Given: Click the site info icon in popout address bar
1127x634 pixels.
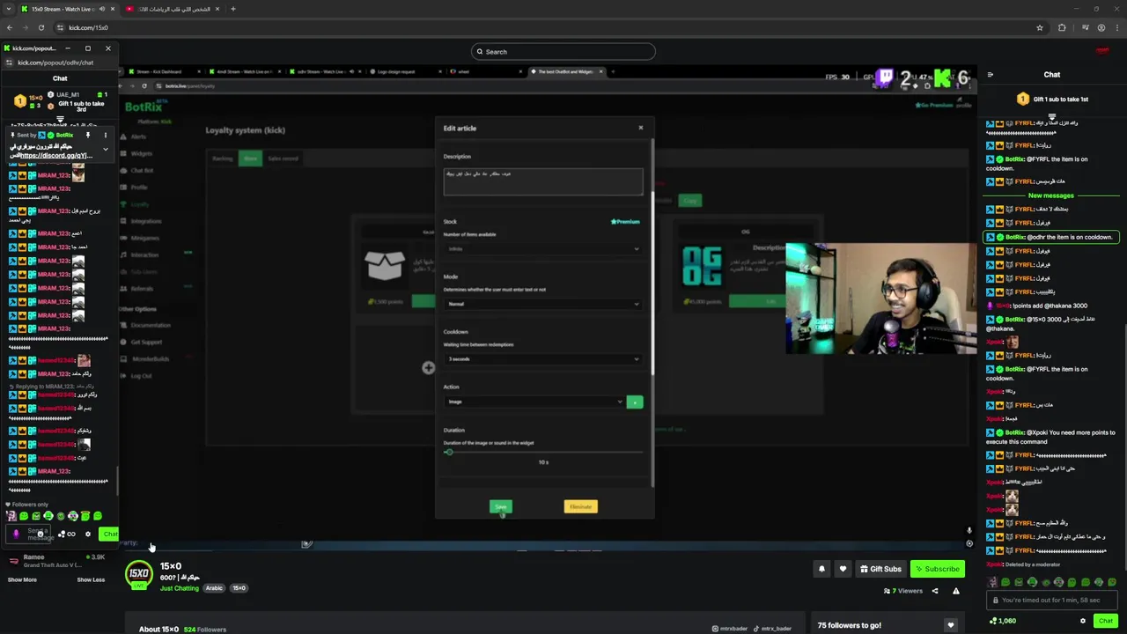Looking at the screenshot, I should (x=9, y=63).
